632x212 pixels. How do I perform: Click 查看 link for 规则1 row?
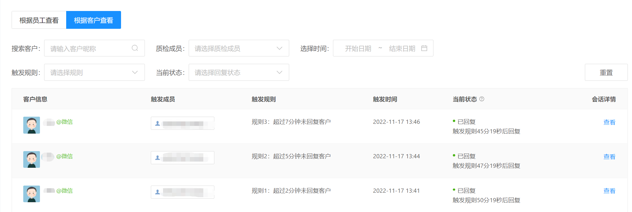[609, 191]
